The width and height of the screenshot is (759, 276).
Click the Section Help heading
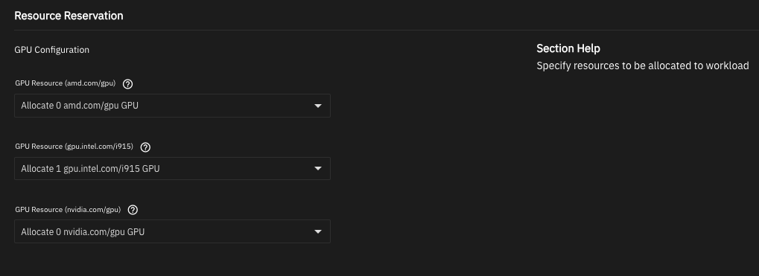568,49
